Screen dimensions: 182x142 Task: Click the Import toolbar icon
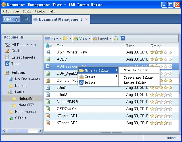click(95, 38)
